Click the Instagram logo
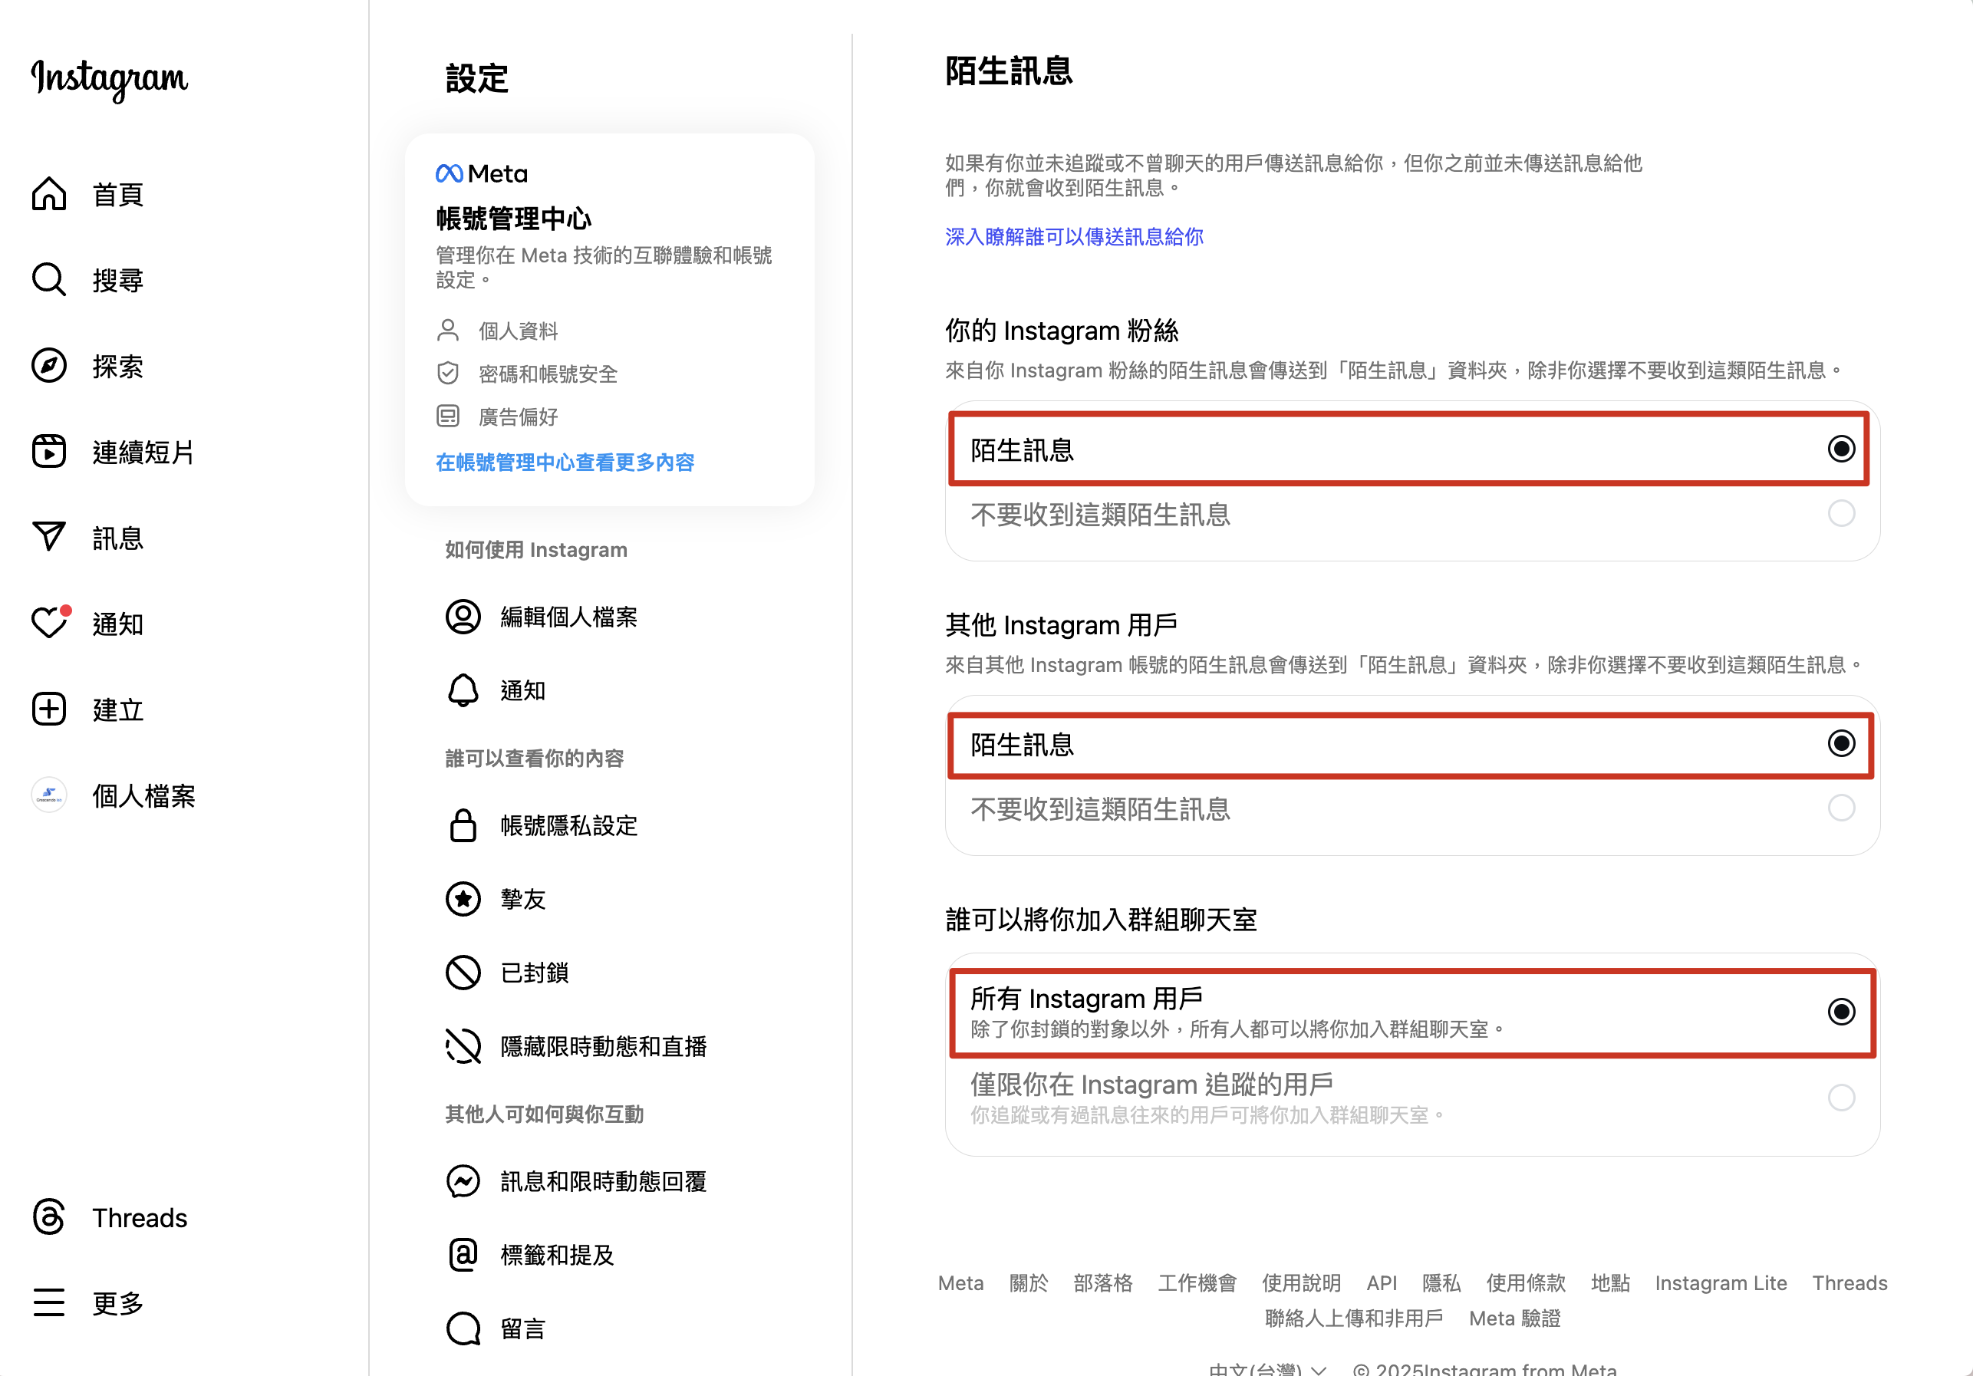Viewport: 1973px width, 1376px height. tap(109, 79)
